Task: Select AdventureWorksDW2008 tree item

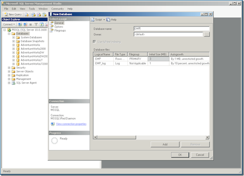Action: [x=34, y=56]
